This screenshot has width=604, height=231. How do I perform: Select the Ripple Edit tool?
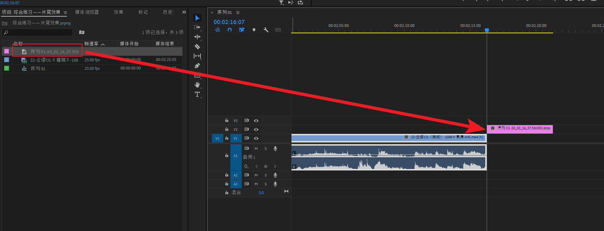click(197, 37)
